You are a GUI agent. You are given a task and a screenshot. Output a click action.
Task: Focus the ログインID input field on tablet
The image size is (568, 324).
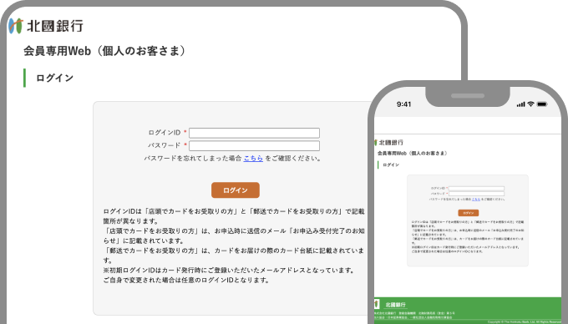pos(254,133)
